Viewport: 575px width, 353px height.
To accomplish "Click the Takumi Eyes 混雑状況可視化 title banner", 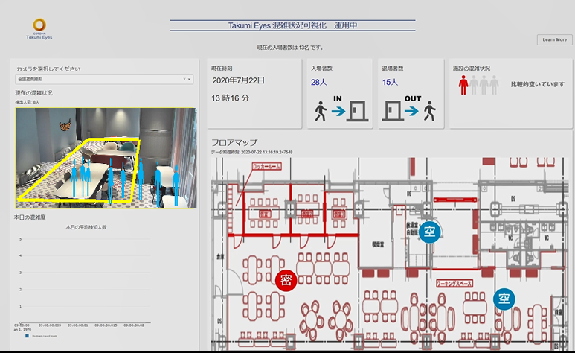I will click(x=292, y=25).
